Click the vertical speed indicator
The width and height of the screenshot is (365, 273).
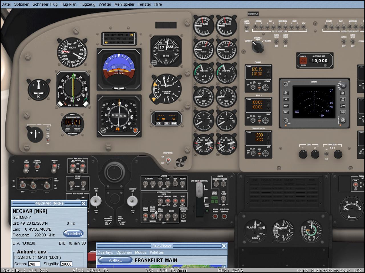pos(166,89)
